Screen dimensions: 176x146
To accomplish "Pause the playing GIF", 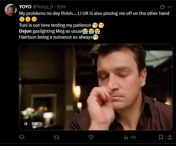I will click(26, 124).
